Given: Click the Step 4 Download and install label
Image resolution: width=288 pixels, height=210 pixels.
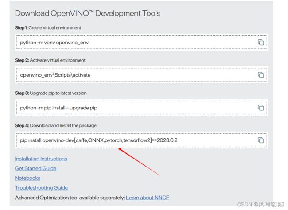Looking at the screenshot, I should [56, 126].
